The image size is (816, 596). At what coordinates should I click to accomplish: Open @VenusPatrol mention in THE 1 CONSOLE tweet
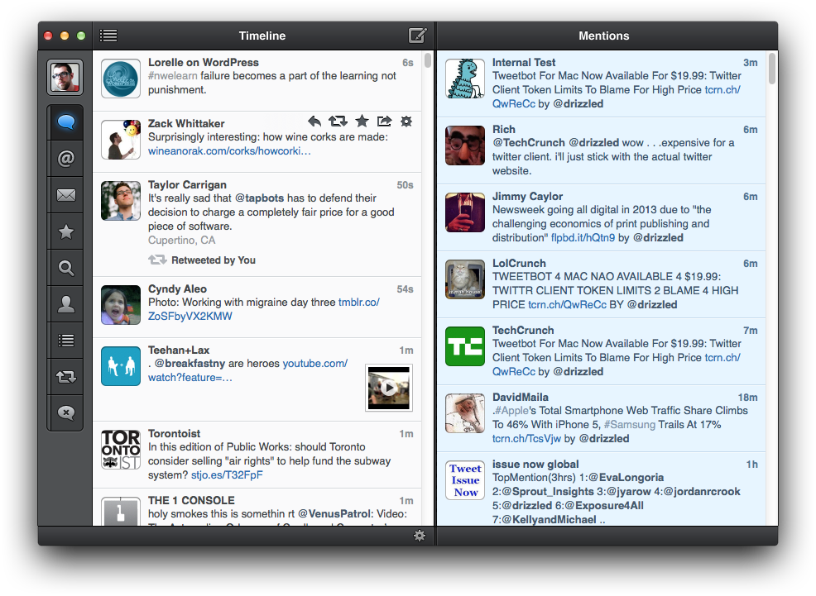pyautogui.click(x=336, y=514)
